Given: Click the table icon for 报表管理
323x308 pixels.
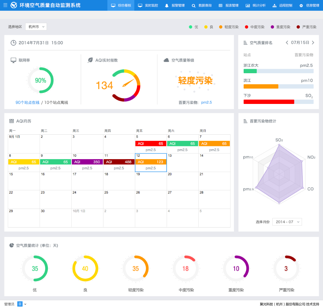Looking at the screenshot, I should [221, 6].
